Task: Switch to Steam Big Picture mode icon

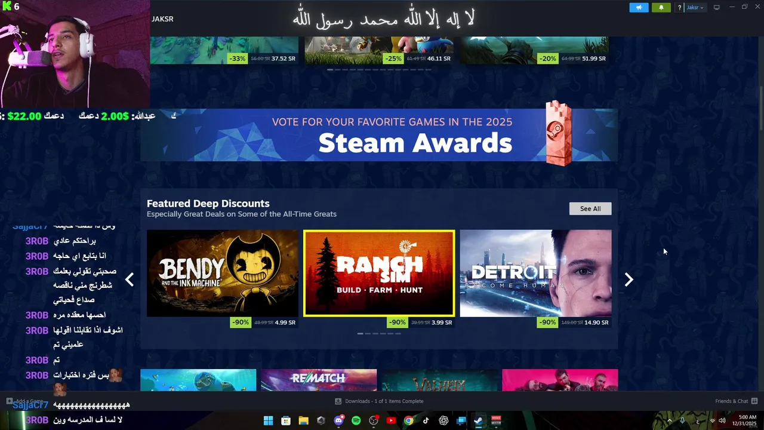Action: click(x=716, y=7)
